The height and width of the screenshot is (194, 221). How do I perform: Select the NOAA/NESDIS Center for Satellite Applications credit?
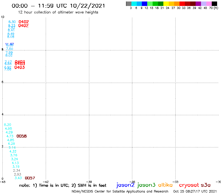point(120,192)
